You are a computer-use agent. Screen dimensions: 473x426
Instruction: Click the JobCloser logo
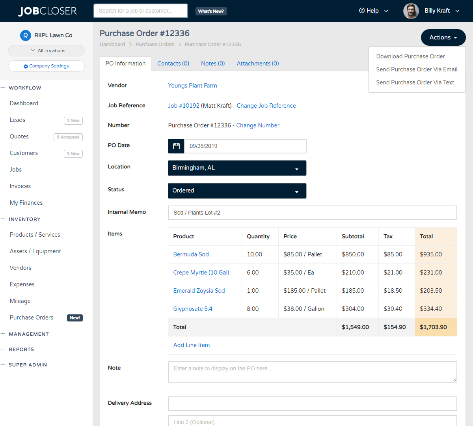point(47,11)
